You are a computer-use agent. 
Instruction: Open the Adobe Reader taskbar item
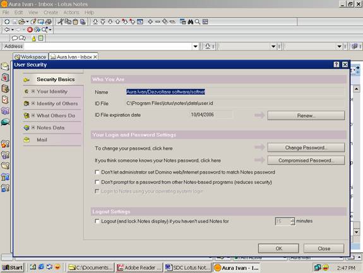pos(139,268)
